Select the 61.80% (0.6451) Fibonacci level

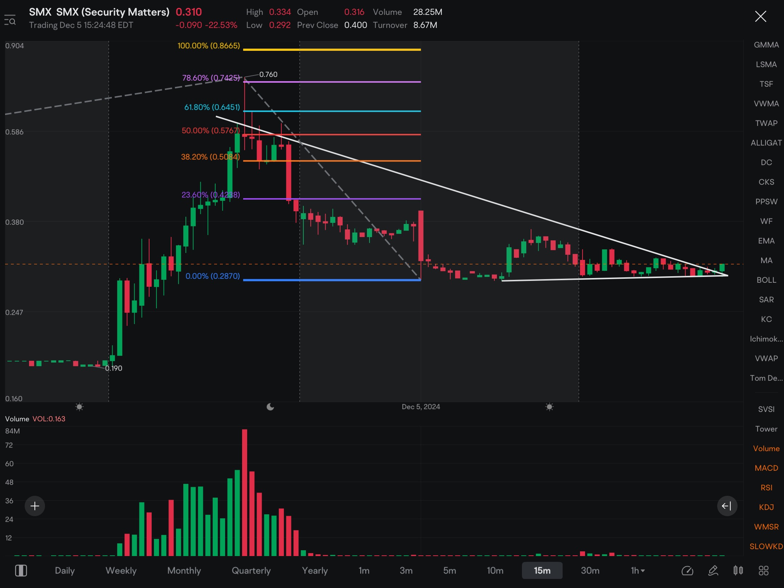pyautogui.click(x=212, y=107)
